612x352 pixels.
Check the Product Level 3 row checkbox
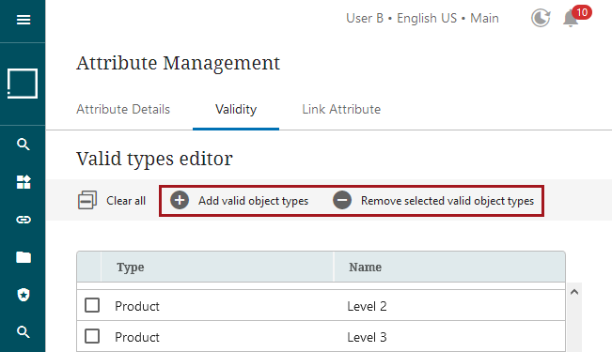pos(92,336)
